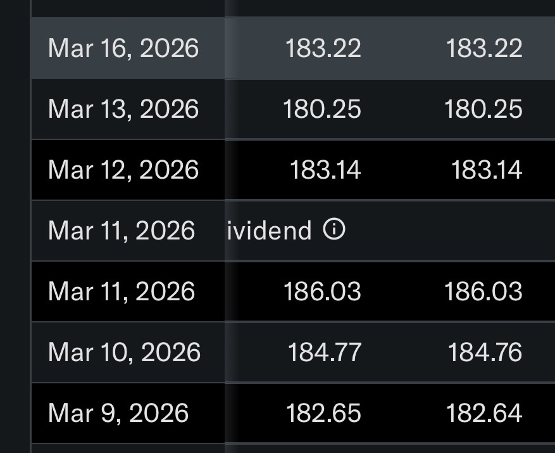Click the 184.77 value for Mar 10
The height and width of the screenshot is (453, 555).
tap(324, 352)
